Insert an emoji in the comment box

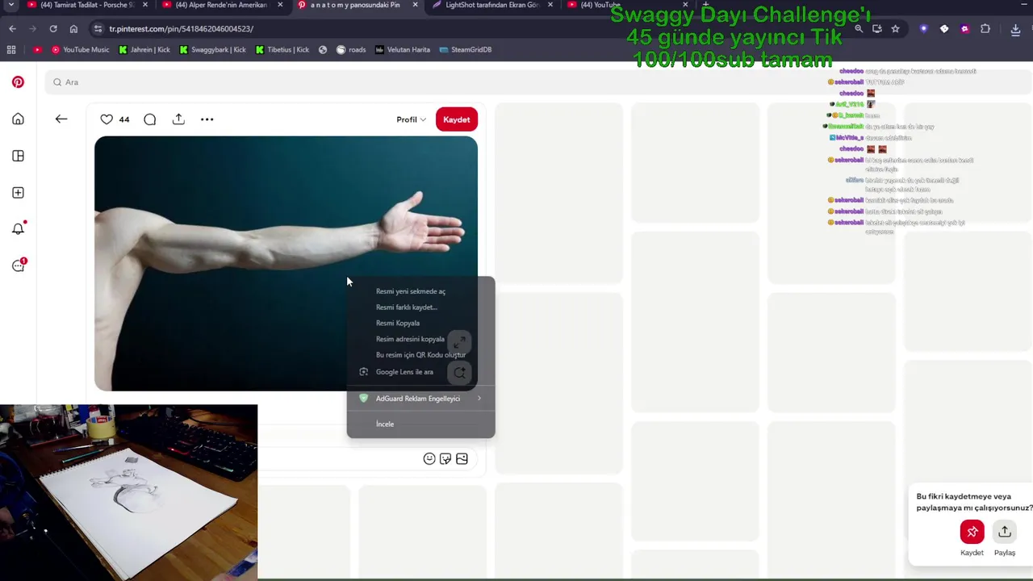[429, 458]
